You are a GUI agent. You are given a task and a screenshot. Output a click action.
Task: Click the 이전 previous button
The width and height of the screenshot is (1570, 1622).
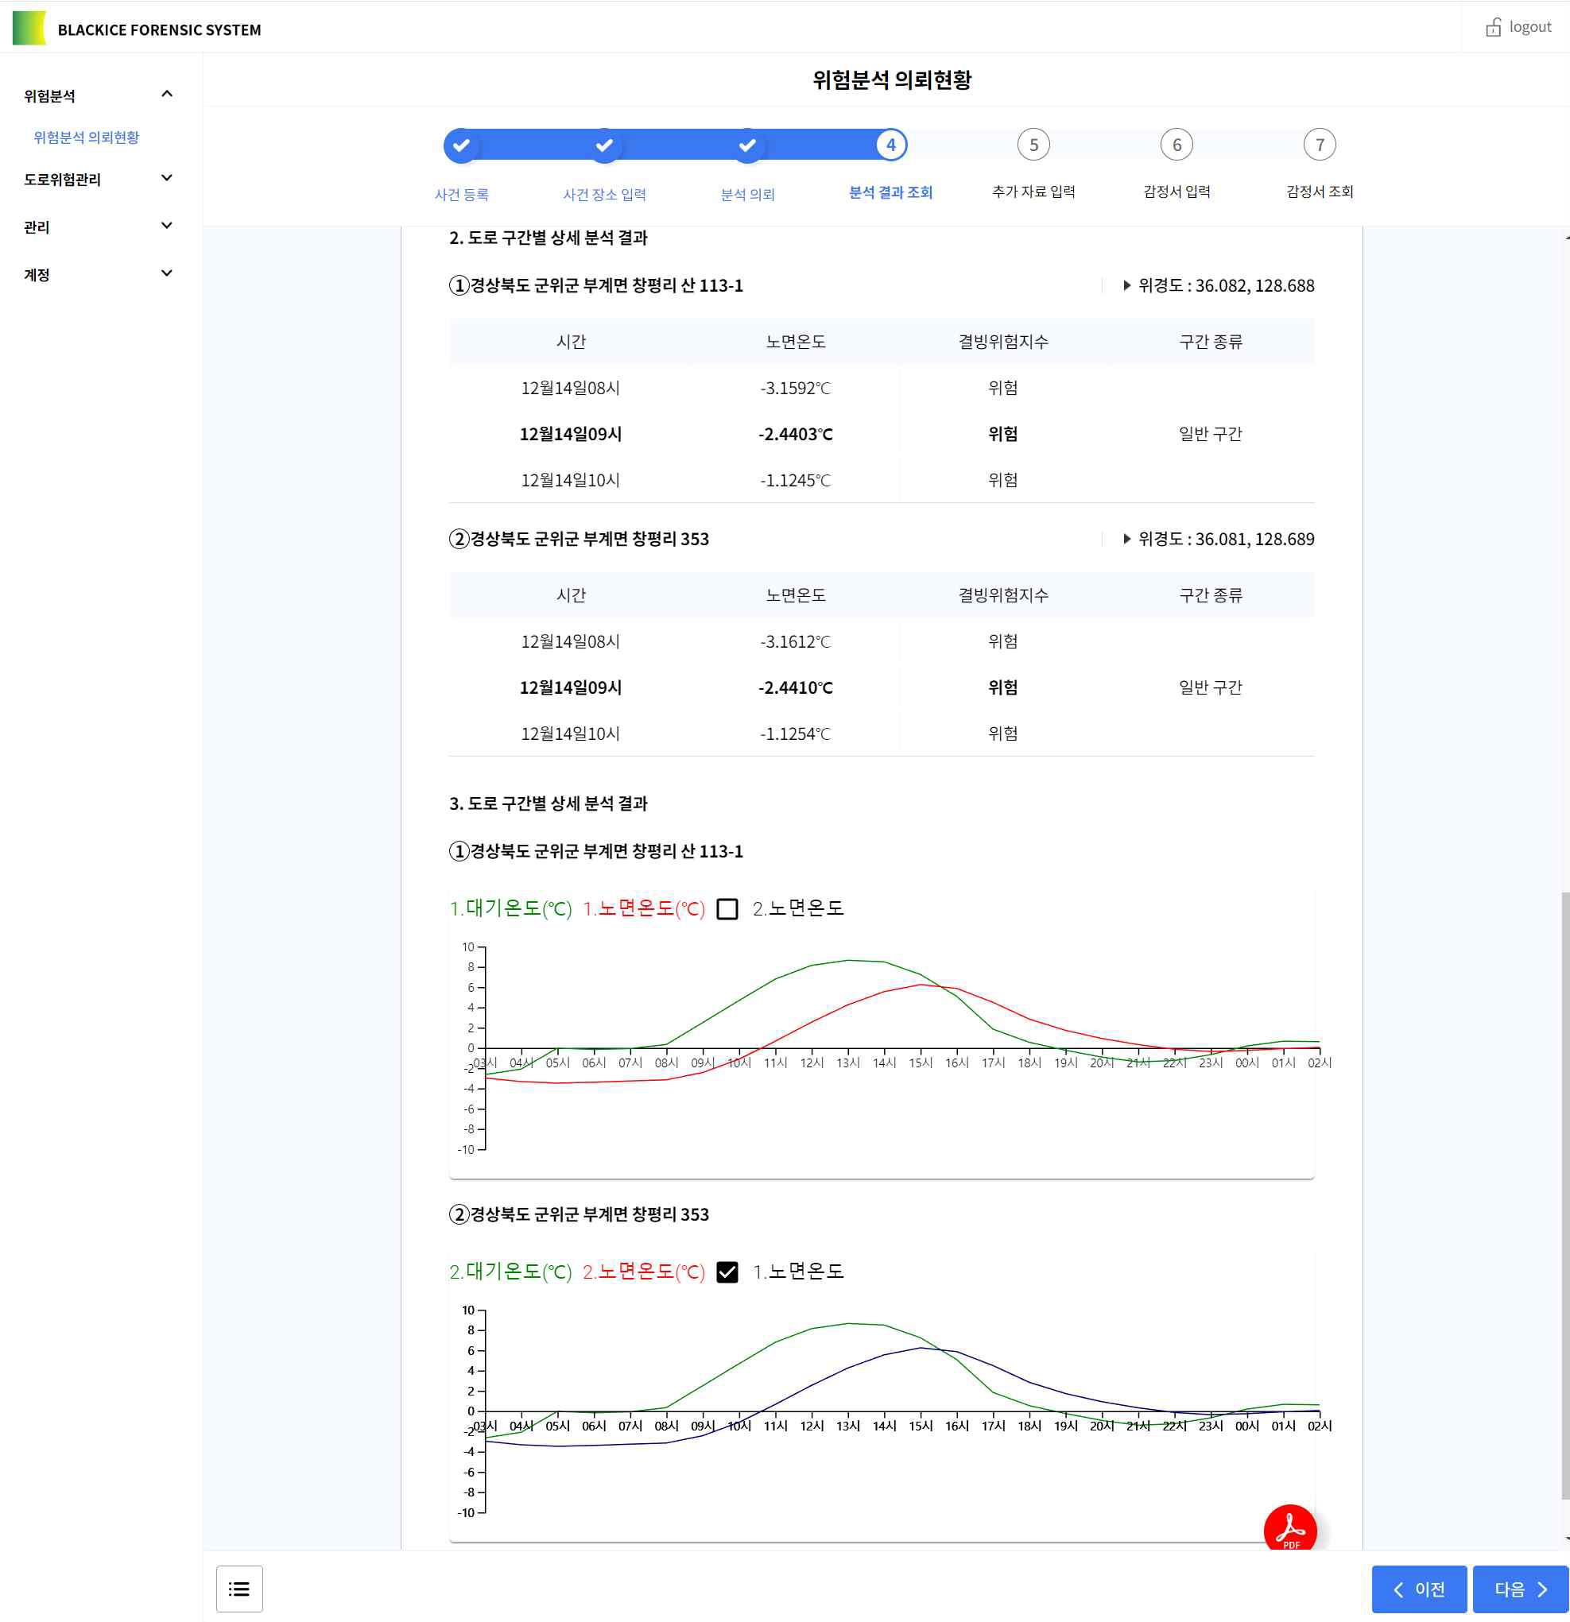(1418, 1589)
